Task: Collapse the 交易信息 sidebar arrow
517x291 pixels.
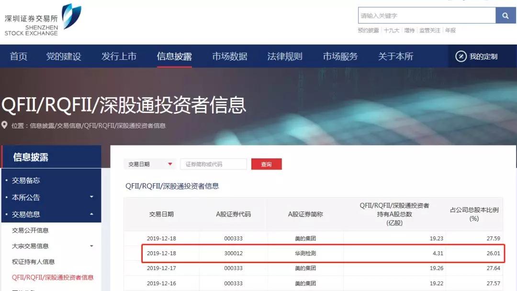Action: (91, 214)
